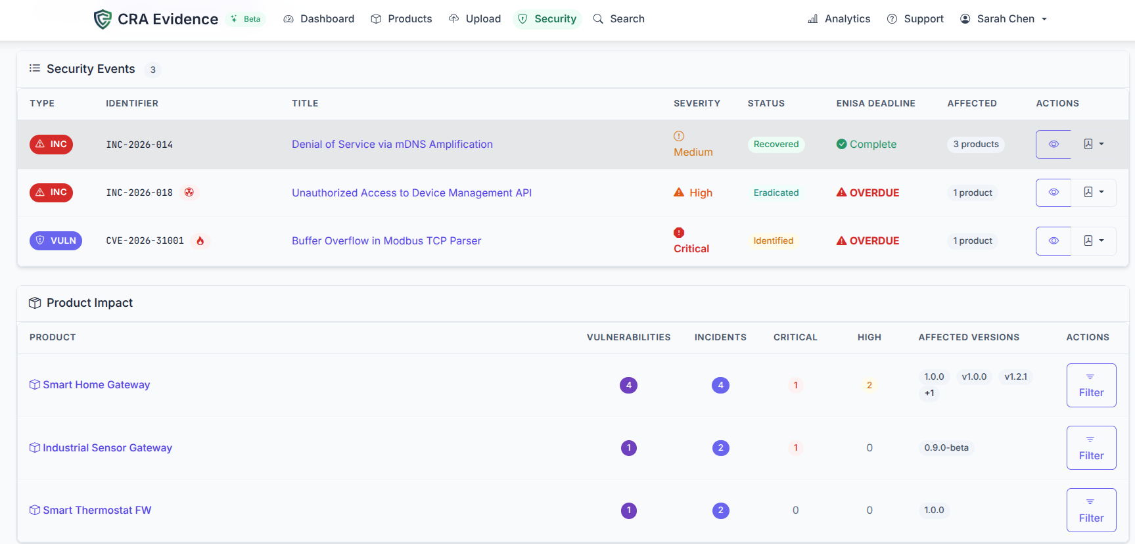This screenshot has height=544, width=1135.
Task: Go to the Products page
Action: 402,19
